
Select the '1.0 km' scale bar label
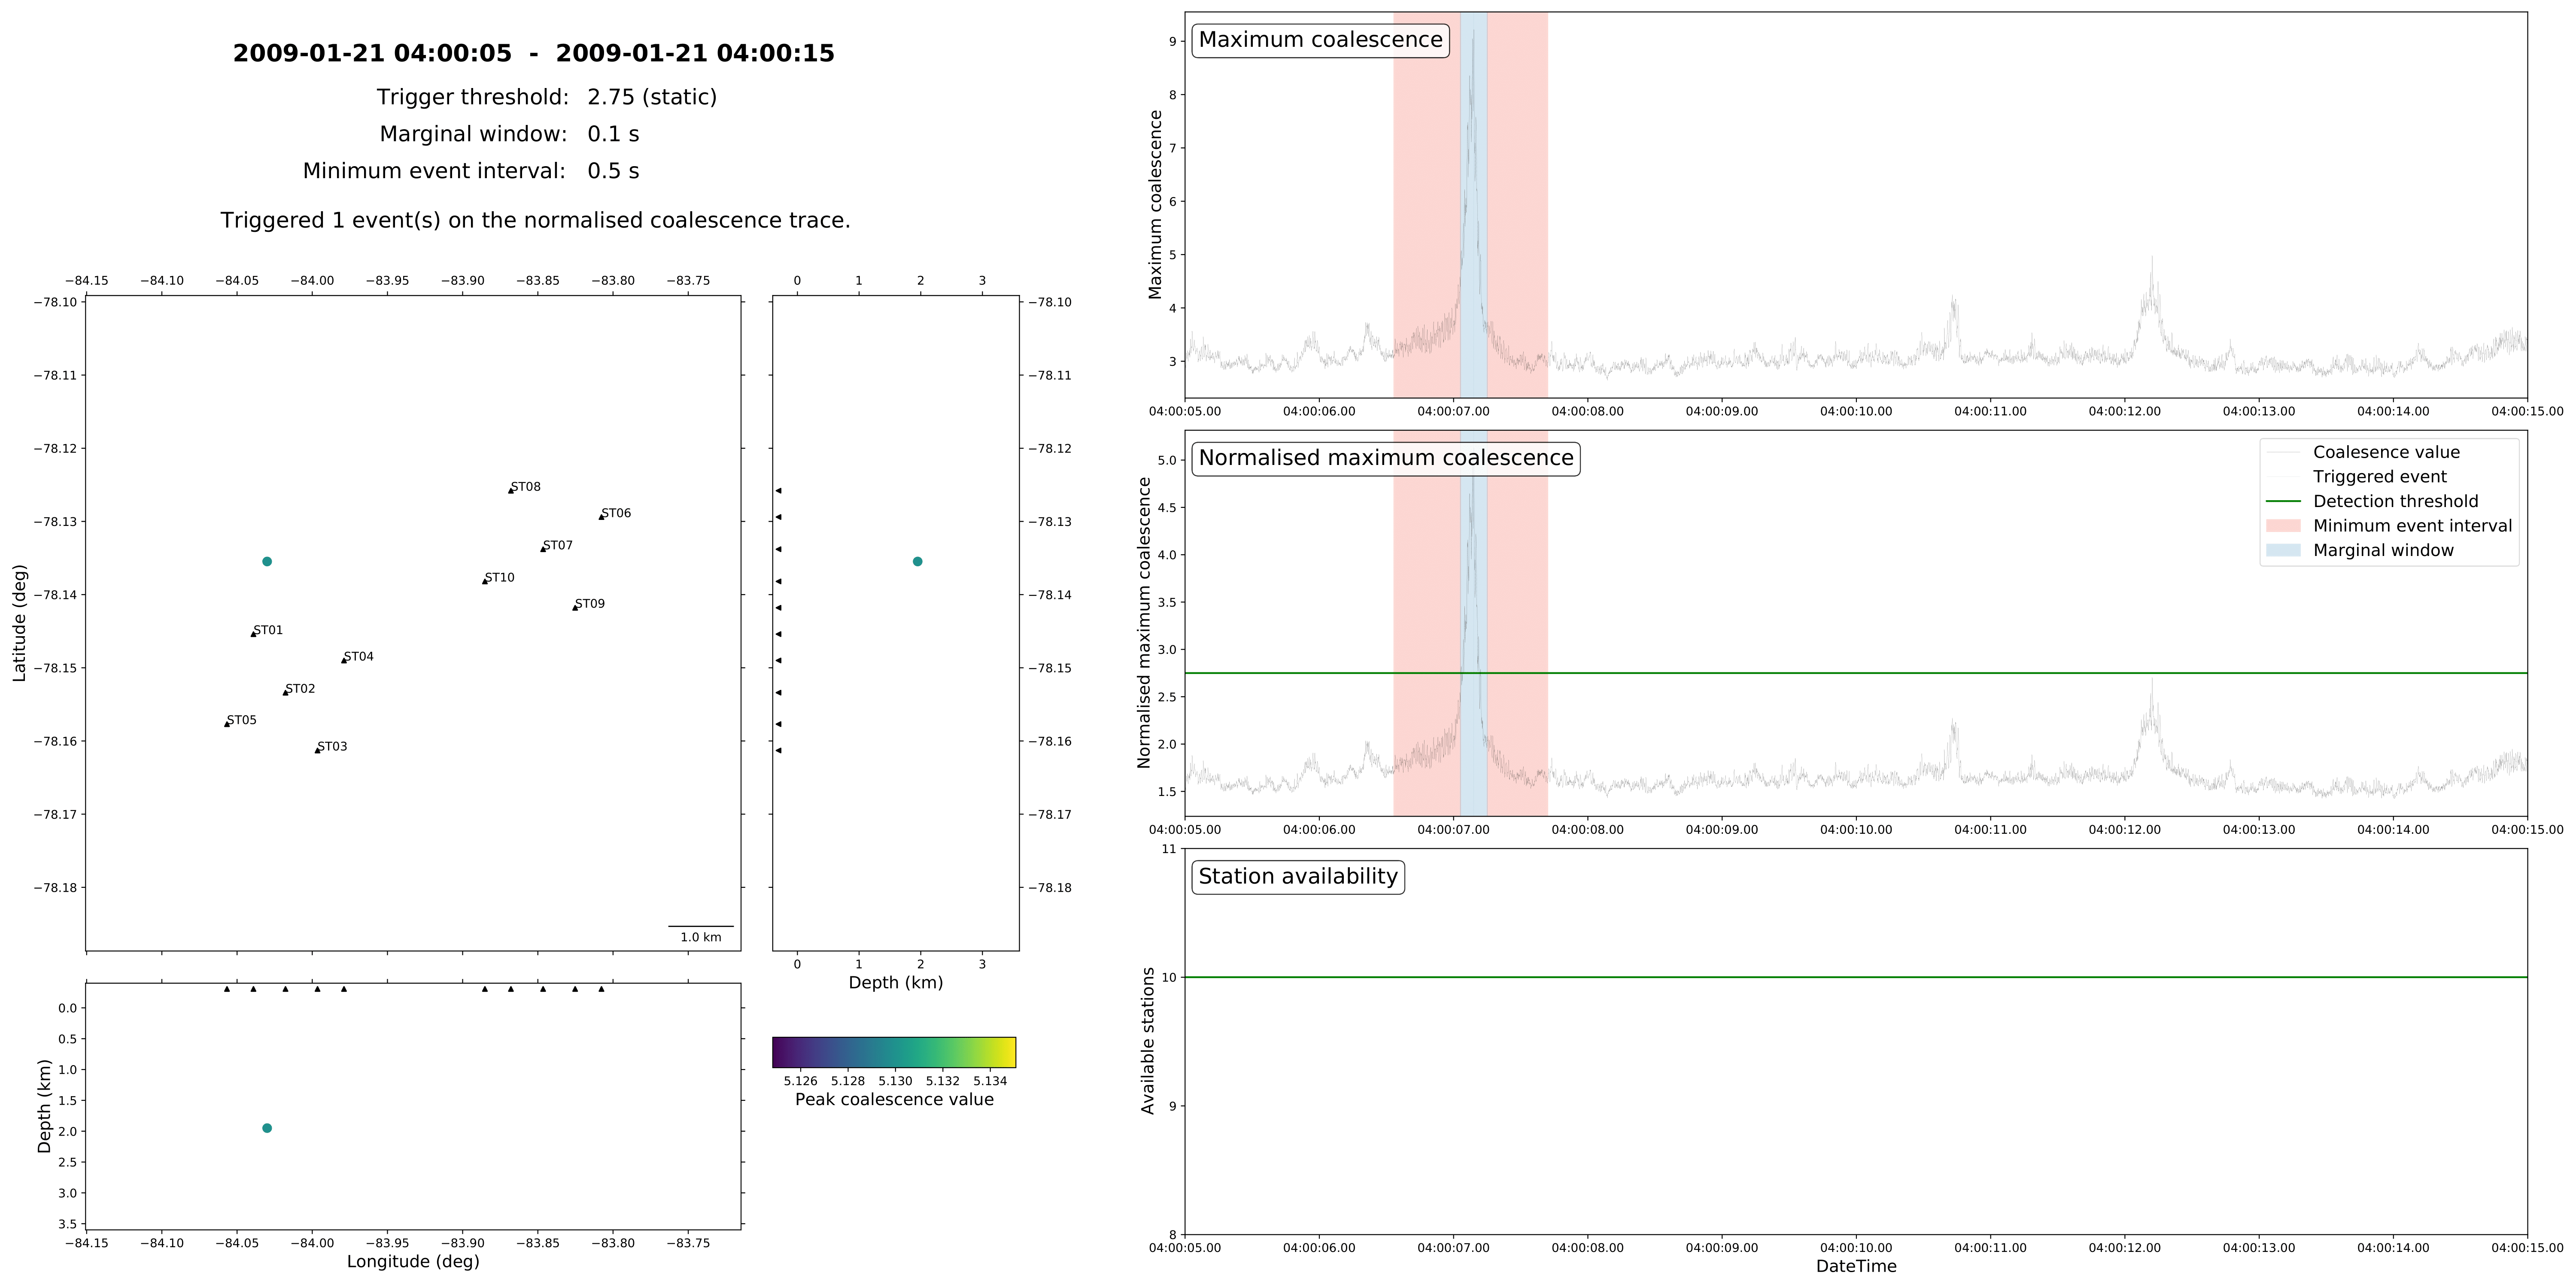pyautogui.click(x=701, y=938)
